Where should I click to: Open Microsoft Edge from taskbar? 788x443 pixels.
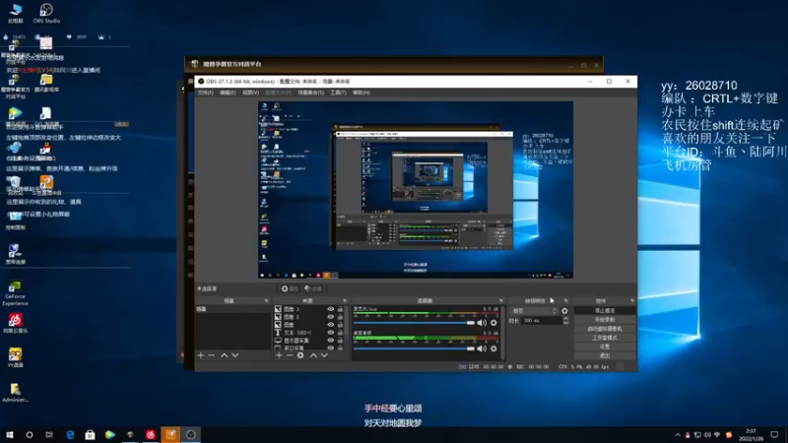pos(70,434)
